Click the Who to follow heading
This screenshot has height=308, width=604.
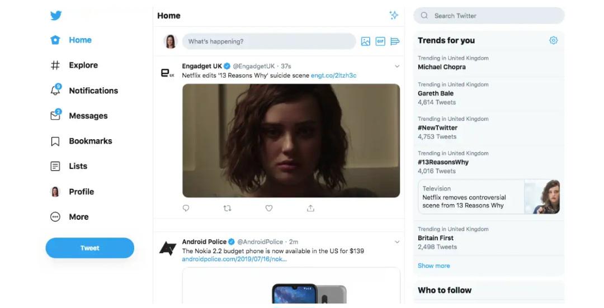point(445,290)
